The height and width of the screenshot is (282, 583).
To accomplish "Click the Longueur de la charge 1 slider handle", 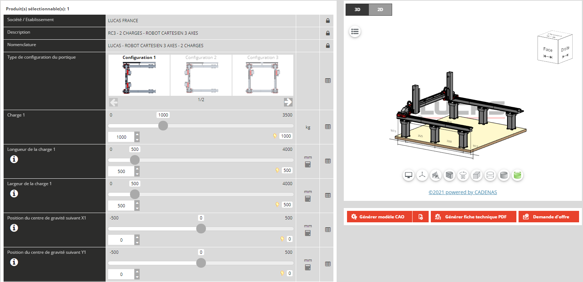I will click(135, 160).
